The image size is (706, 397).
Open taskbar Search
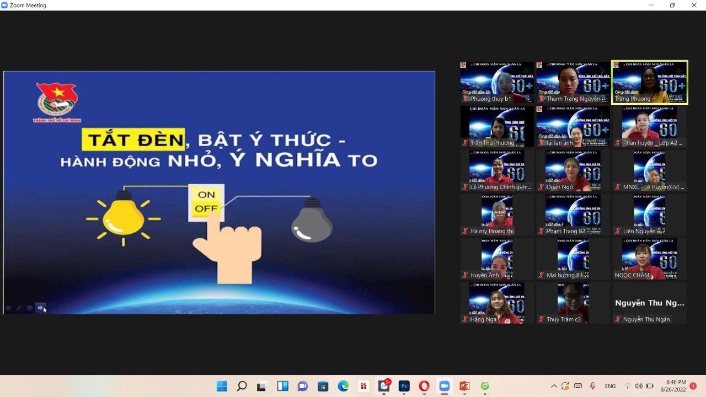(x=242, y=386)
